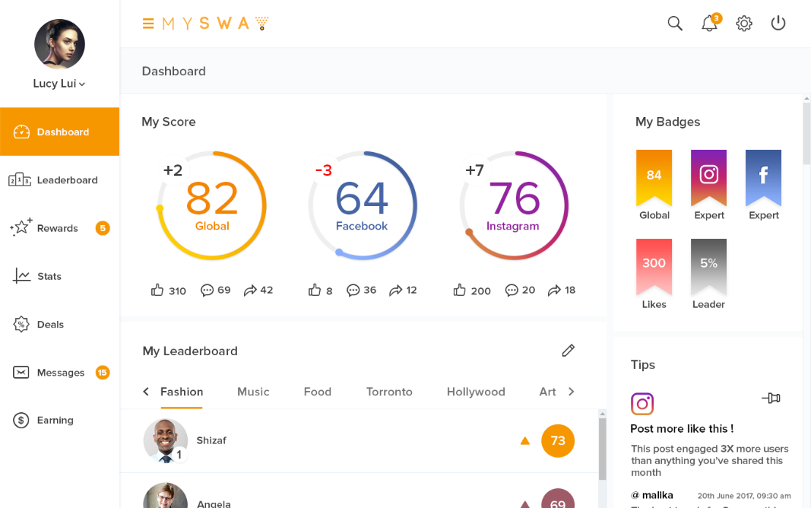Open the Hollywood tab
Image resolution: width=811 pixels, height=508 pixels.
coord(476,392)
